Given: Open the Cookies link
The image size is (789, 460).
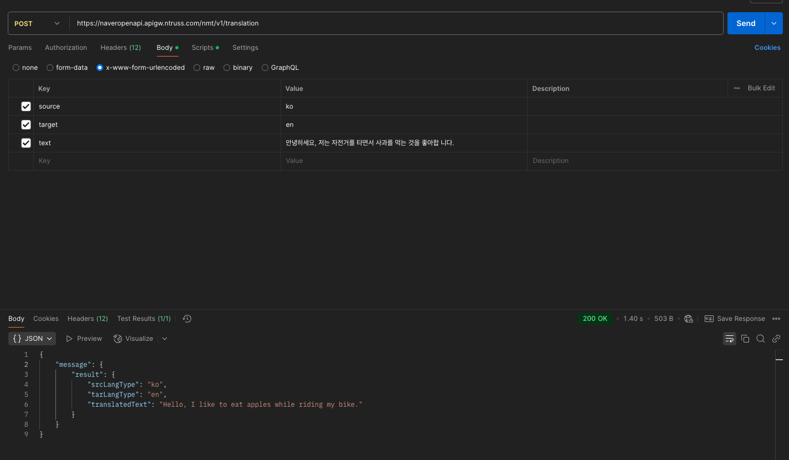Looking at the screenshot, I should (767, 48).
